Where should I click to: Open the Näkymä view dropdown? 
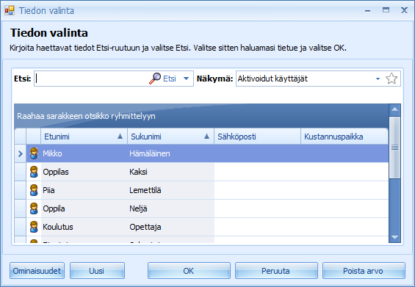point(378,79)
